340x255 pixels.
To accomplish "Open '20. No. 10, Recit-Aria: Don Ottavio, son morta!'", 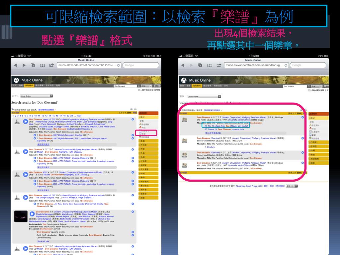I will (x=226, y=126).
